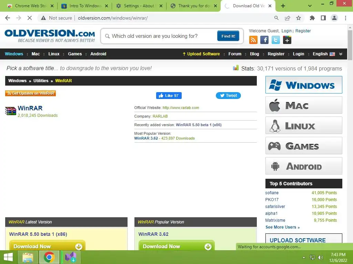Open the network icon in system tray

[312, 257]
